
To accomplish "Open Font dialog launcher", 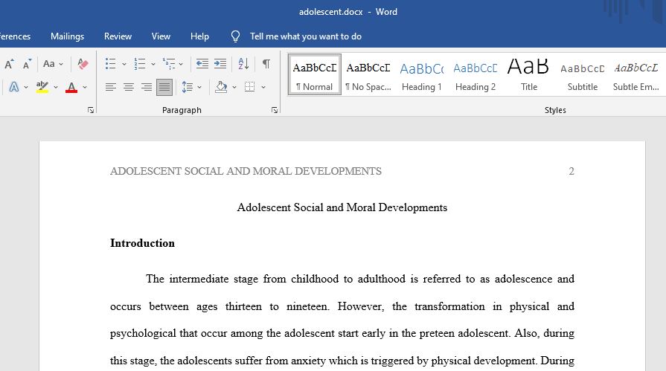I will click(91, 110).
